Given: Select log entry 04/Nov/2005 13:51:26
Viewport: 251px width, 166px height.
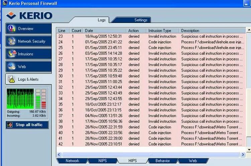Looking at the screenshot, I should [x=151, y=116].
